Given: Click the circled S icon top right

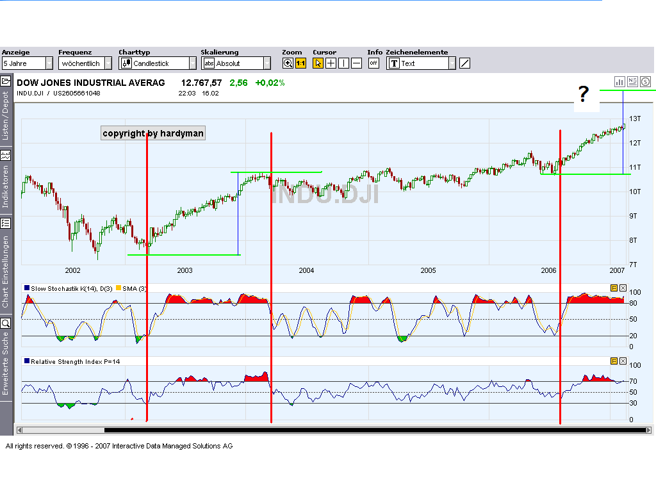Looking at the screenshot, I should tap(646, 81).
